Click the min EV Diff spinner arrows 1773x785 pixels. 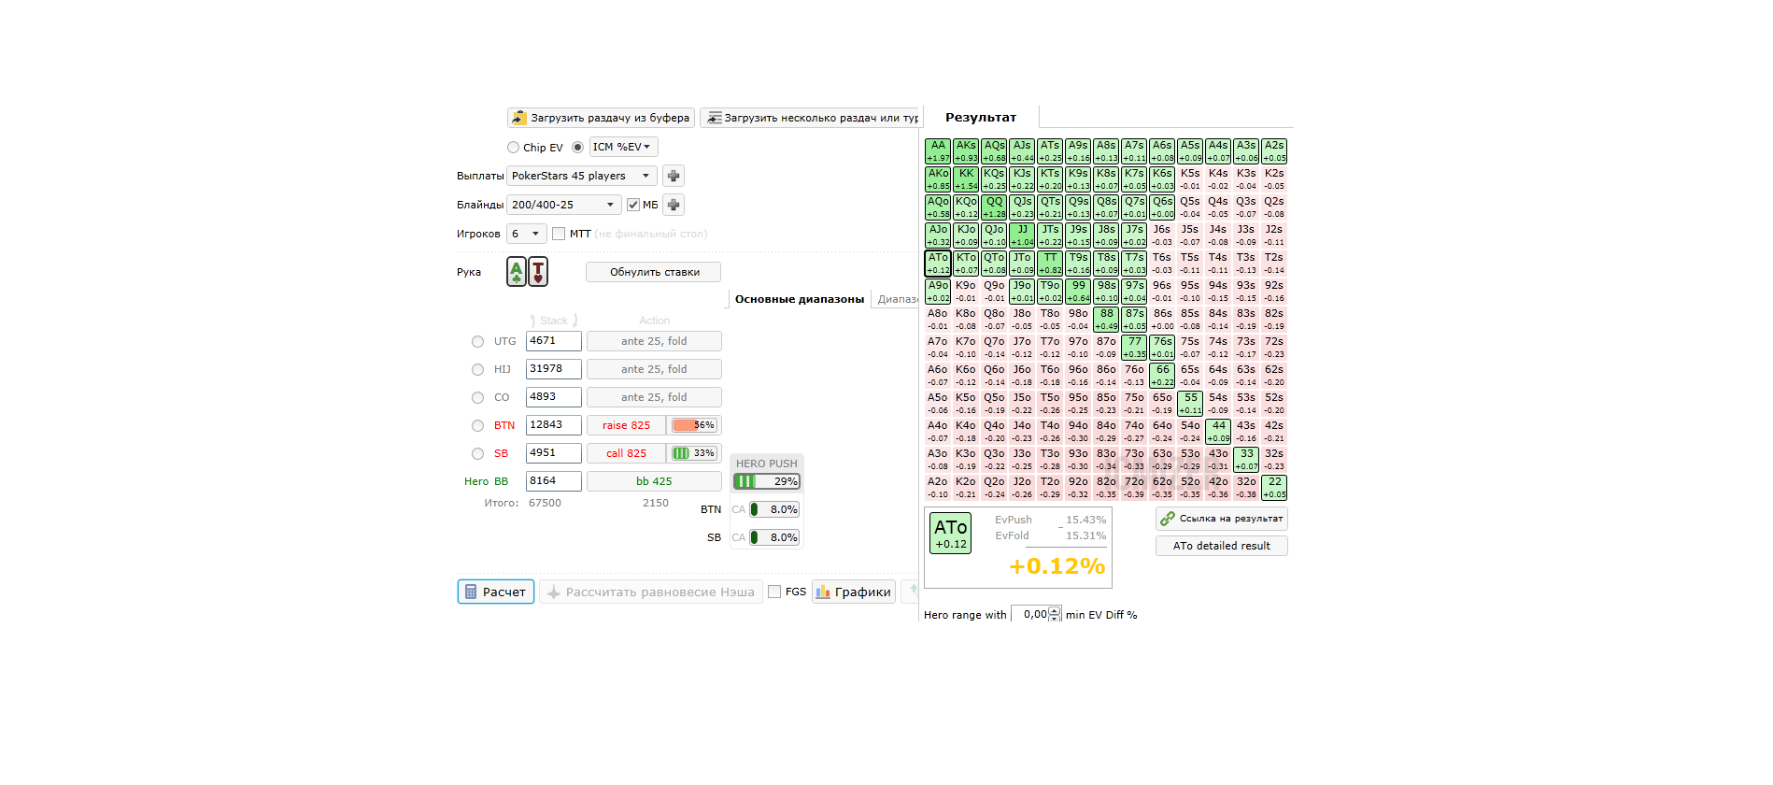tap(1056, 614)
